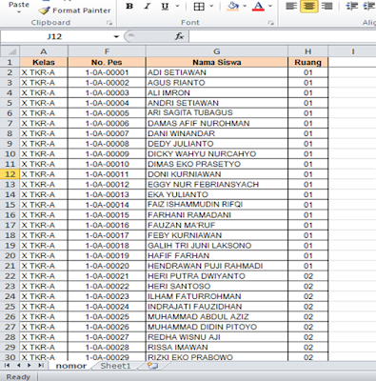Open the Borders dropdown arrow
Viewport: 376px width, 381px height.
point(211,6)
